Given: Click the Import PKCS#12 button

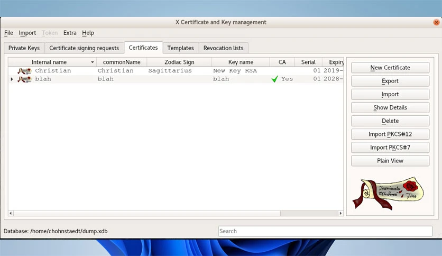Looking at the screenshot, I should (390, 134).
